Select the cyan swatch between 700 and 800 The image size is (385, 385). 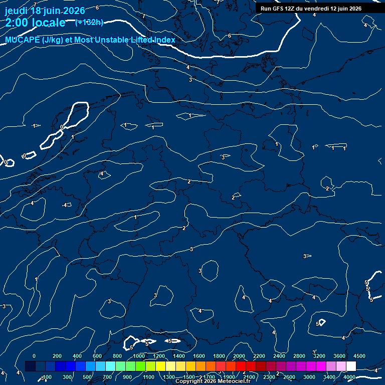tap(110, 366)
